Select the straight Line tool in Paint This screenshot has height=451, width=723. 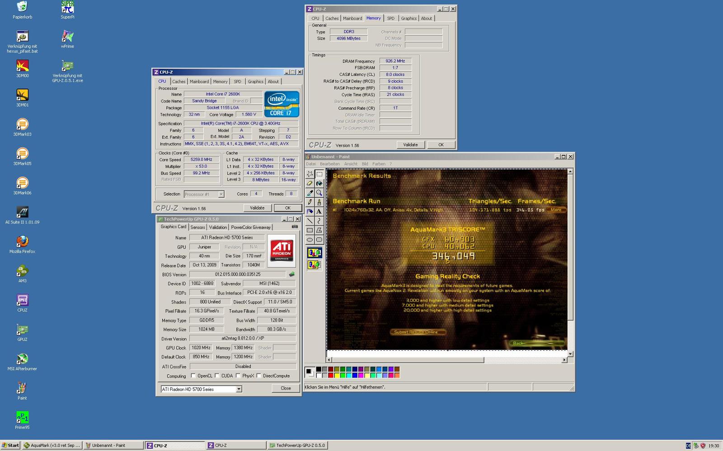pos(310,221)
